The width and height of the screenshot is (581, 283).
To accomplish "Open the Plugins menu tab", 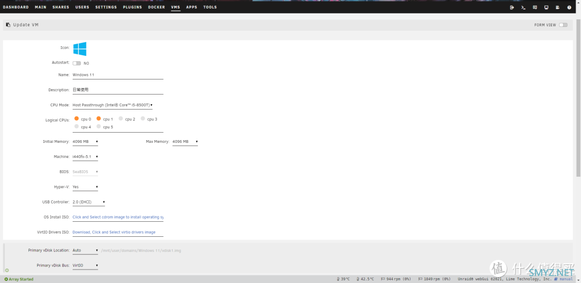I will 132,8.
